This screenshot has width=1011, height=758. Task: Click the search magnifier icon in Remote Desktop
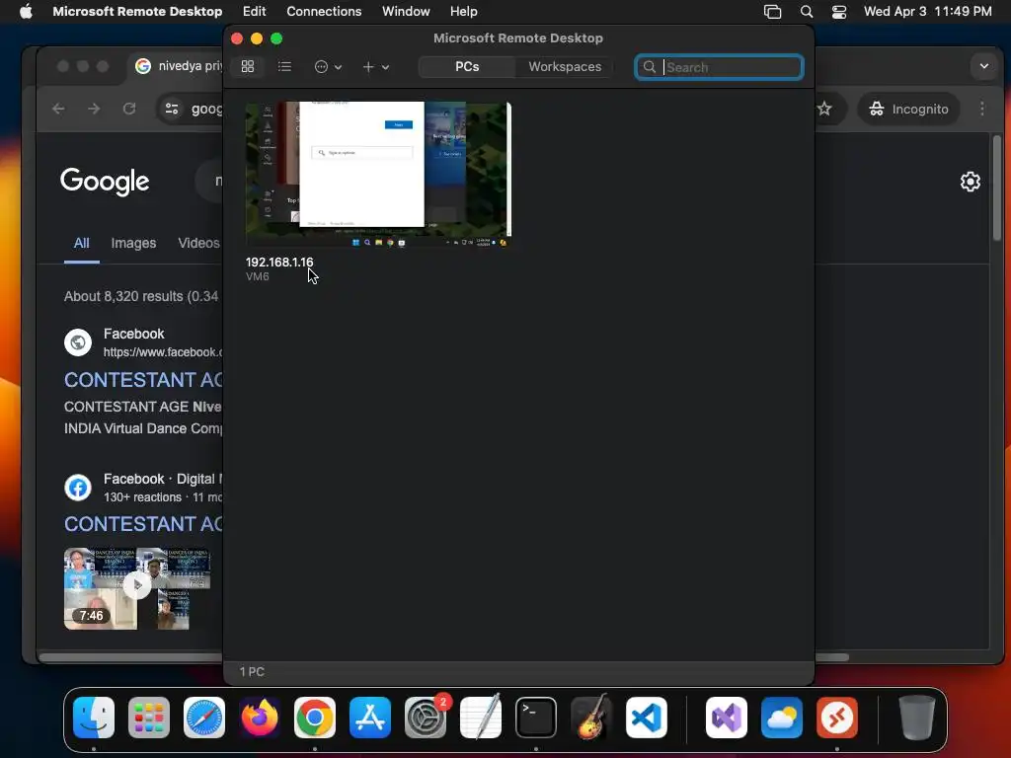coord(650,67)
